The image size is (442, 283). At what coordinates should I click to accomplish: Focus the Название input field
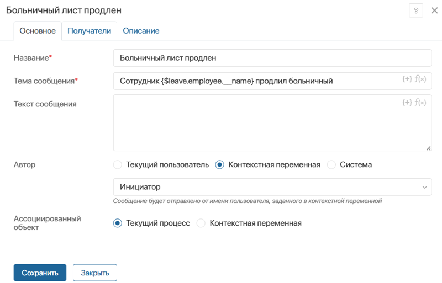coord(272,58)
